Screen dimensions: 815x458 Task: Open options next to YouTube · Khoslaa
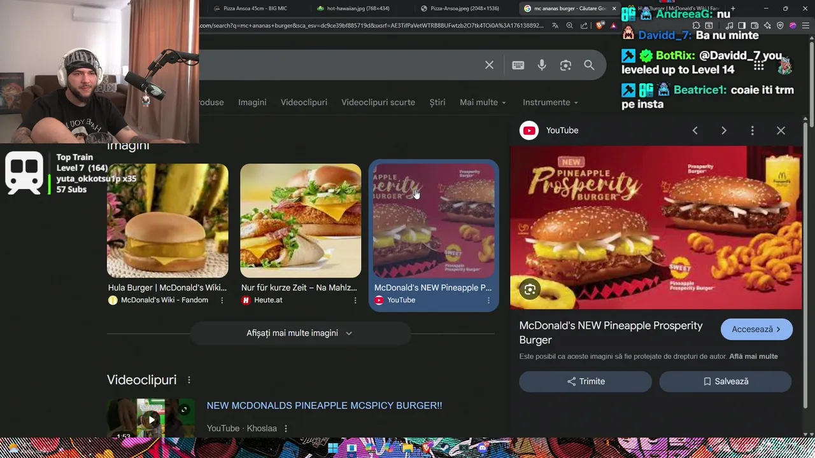tap(286, 429)
